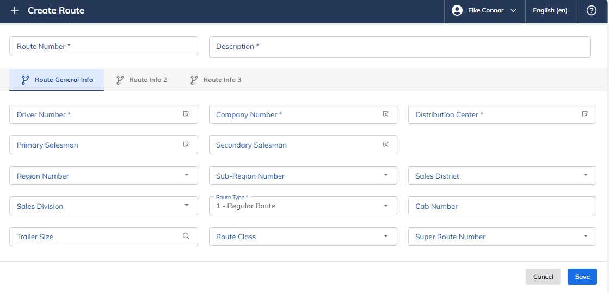Image resolution: width=609 pixels, height=293 pixels.
Task: Click the Secondary Salesman lookup icon
Action: (x=386, y=144)
